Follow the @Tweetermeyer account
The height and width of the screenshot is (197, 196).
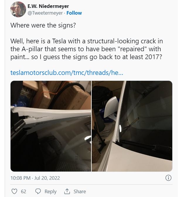pyautogui.click(x=74, y=13)
